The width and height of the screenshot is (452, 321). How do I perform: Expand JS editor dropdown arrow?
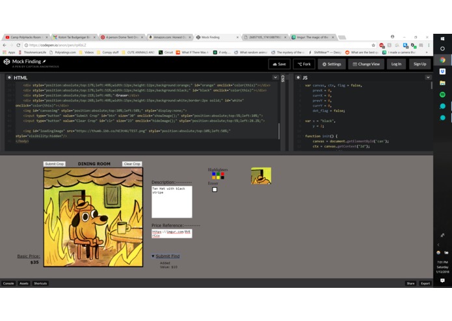coord(428,77)
